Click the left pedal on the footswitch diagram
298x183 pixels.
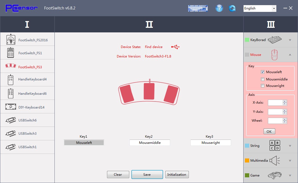[127, 94]
